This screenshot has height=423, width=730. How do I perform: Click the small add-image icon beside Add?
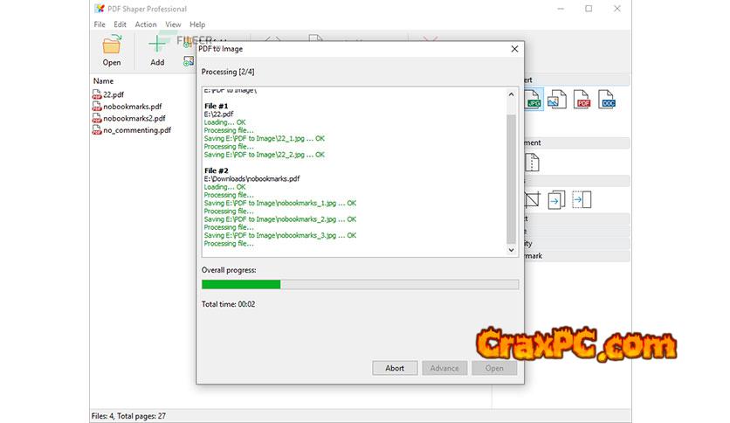click(188, 61)
